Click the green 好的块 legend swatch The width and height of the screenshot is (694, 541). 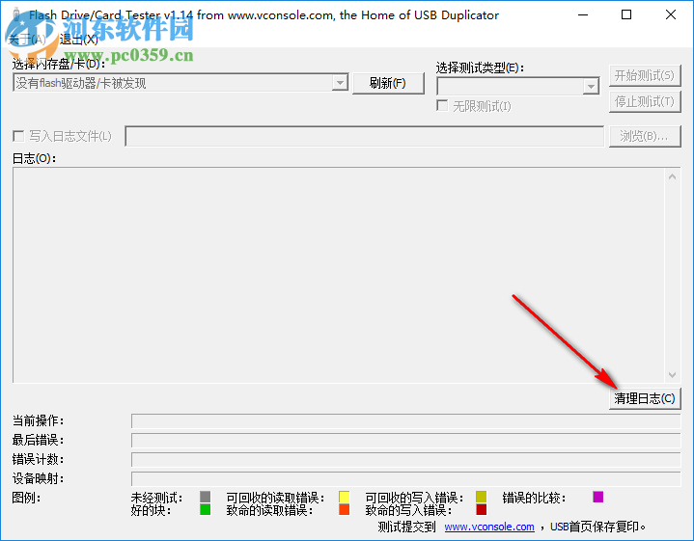click(x=205, y=509)
